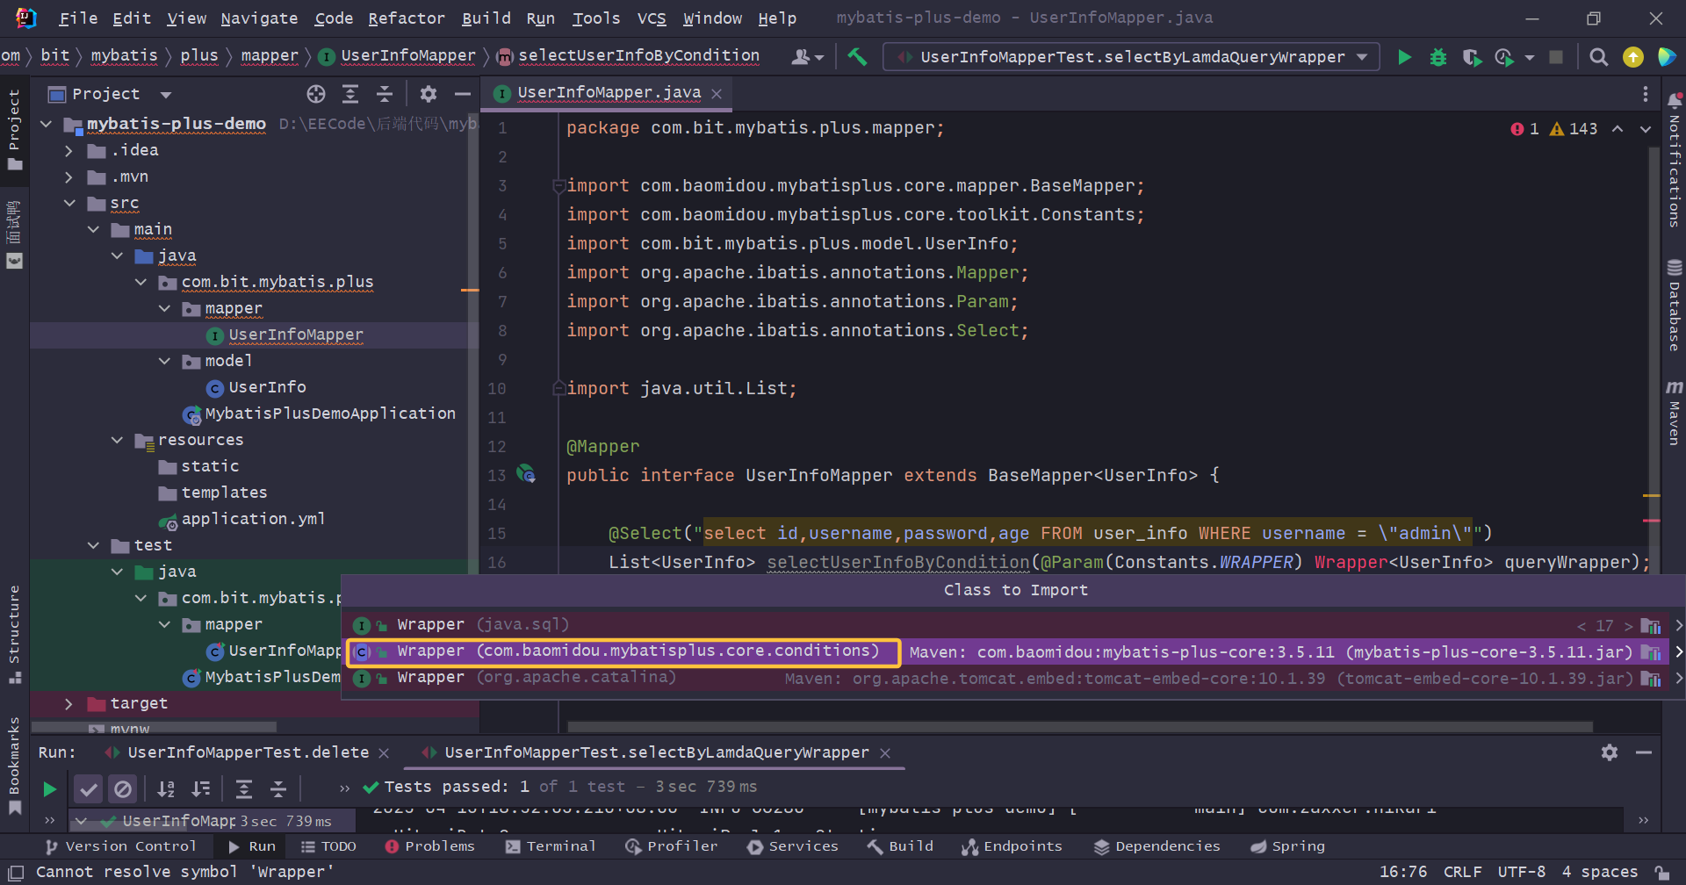Viewport: 1686px width, 885px height.
Task: Open Project panel options gear
Action: pos(428,94)
